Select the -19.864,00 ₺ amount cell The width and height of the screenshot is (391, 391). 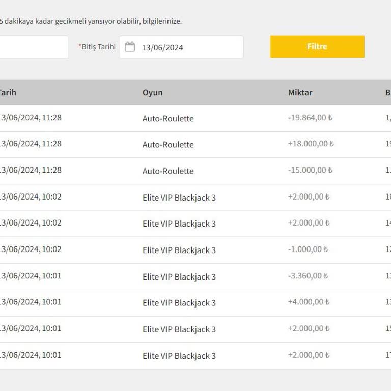click(x=310, y=118)
